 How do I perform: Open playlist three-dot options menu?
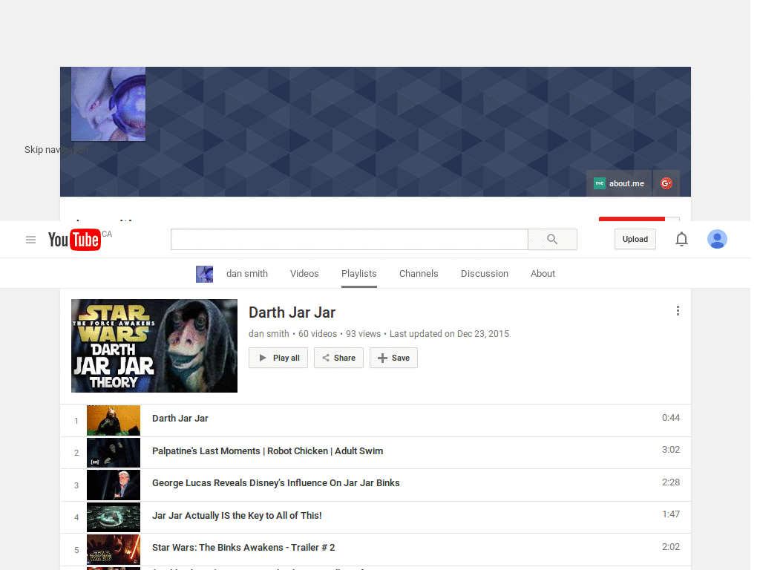coord(678,311)
